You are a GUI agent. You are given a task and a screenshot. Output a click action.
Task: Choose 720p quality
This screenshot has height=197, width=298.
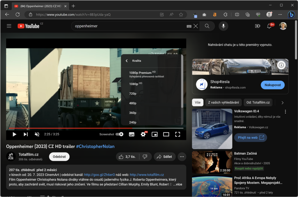[x=151, y=94]
